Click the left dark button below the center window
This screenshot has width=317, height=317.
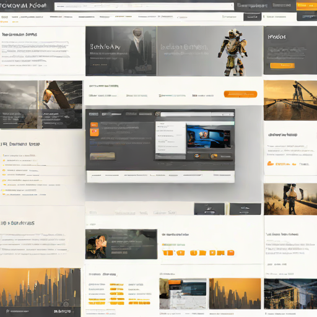(x=209, y=209)
